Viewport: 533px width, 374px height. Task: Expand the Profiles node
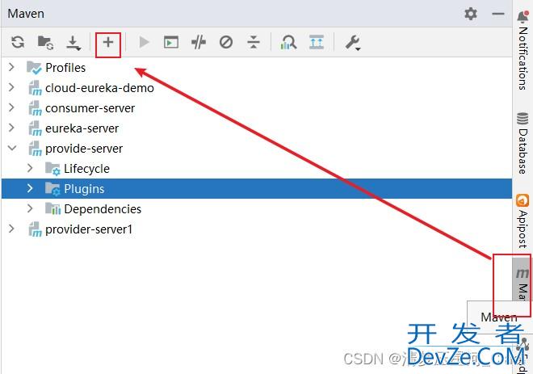tap(11, 67)
